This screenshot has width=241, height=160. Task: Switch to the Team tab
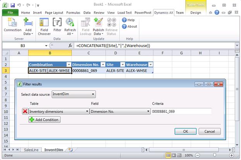(179, 13)
